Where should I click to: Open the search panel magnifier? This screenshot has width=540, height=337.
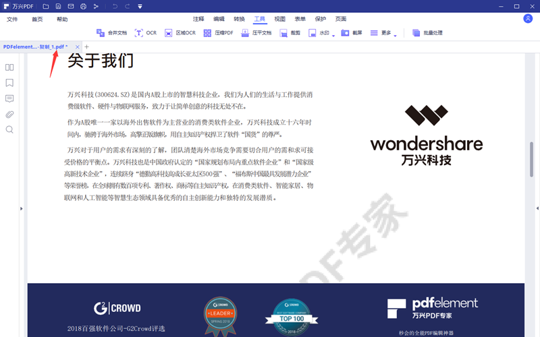coord(9,129)
